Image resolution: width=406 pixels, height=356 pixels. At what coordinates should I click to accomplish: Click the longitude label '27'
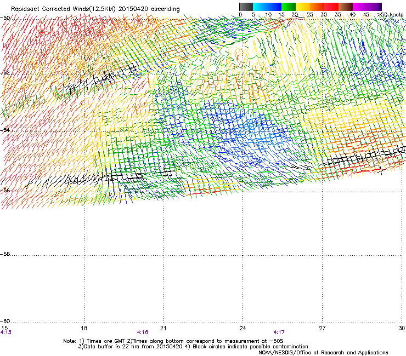(322, 328)
